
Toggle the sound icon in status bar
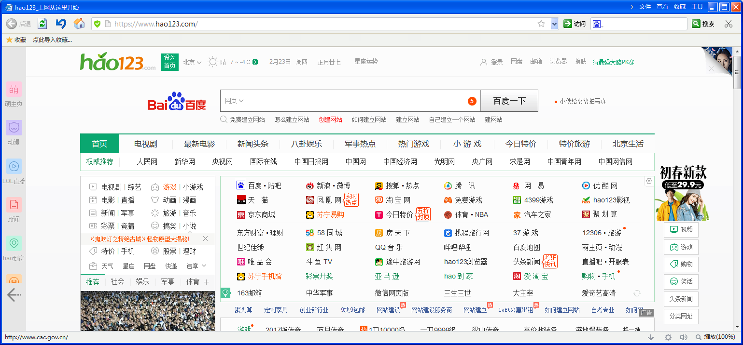(683, 337)
